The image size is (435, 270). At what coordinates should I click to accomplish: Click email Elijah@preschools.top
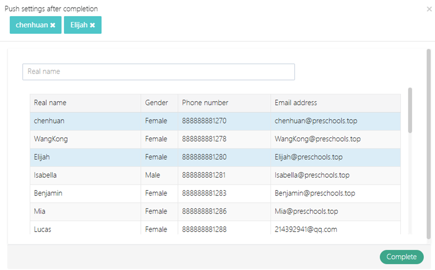click(x=308, y=157)
